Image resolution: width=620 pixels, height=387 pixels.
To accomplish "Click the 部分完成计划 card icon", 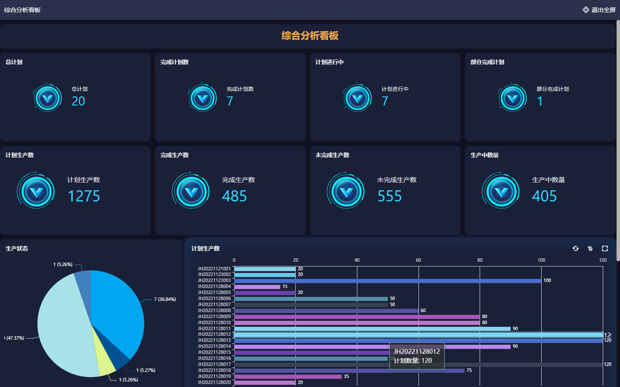I will (512, 98).
